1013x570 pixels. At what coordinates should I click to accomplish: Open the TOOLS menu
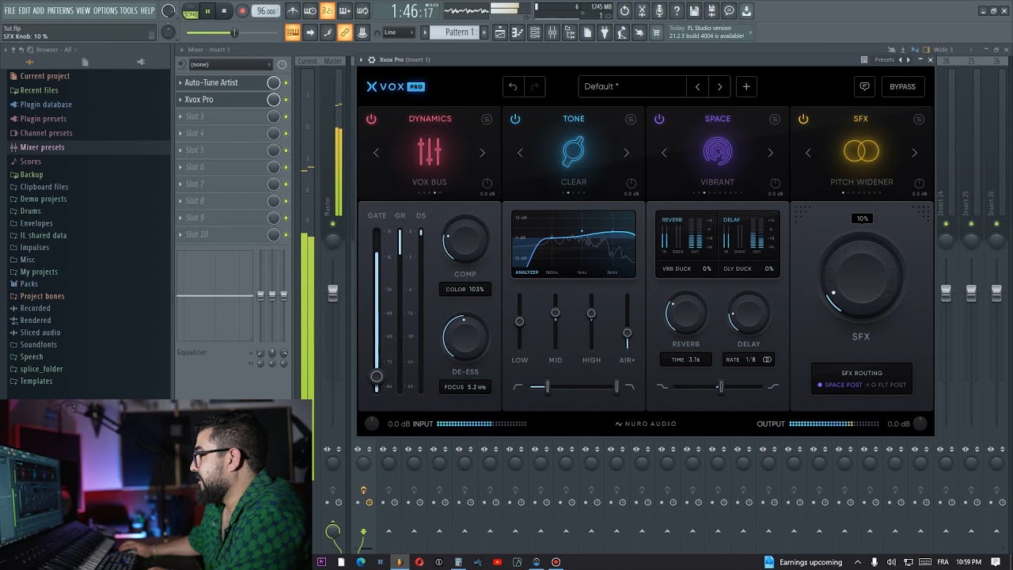(x=128, y=10)
